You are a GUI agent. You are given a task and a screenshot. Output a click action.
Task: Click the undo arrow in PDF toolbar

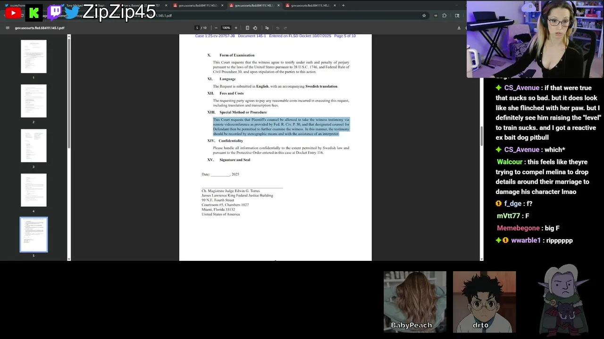pyautogui.click(x=277, y=28)
